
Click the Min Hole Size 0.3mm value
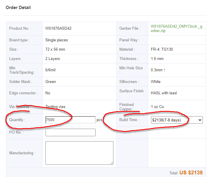158,70
